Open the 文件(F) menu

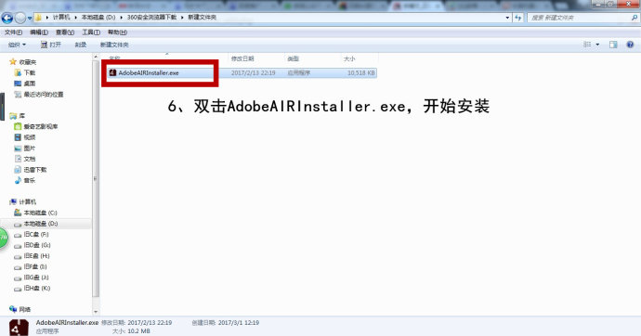tap(13, 32)
